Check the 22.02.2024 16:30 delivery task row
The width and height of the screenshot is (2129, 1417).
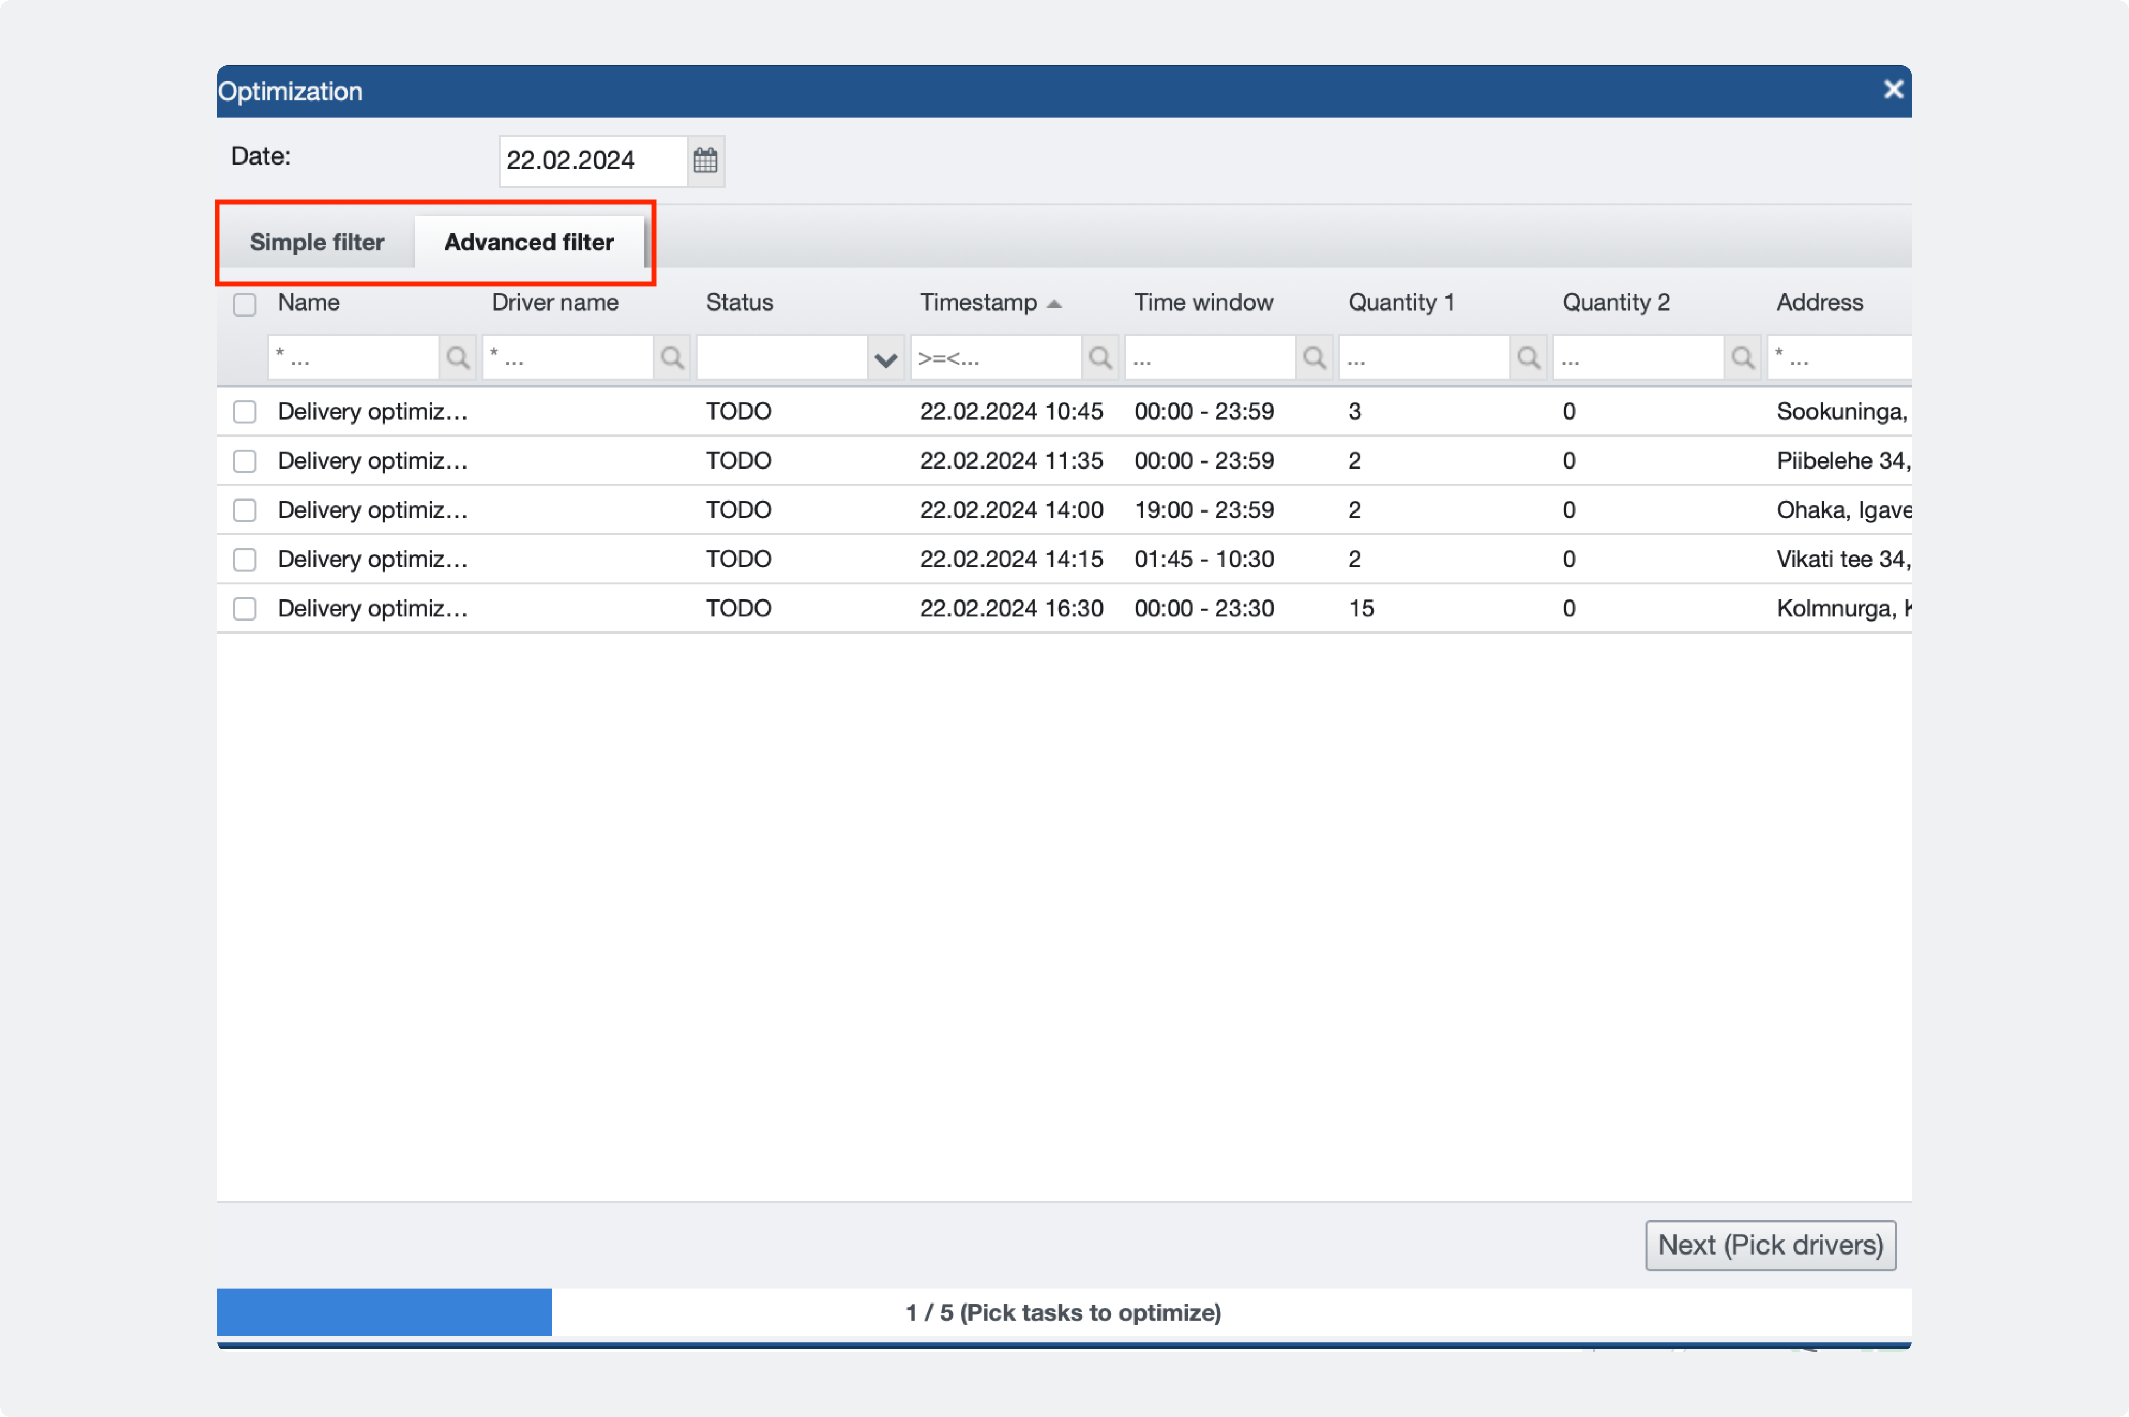click(x=244, y=608)
